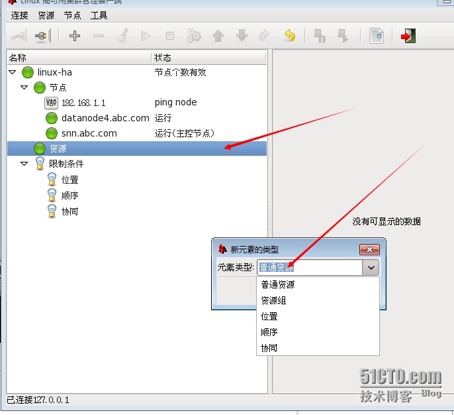Select the highlighted 资源 tree row

[x=136, y=148]
